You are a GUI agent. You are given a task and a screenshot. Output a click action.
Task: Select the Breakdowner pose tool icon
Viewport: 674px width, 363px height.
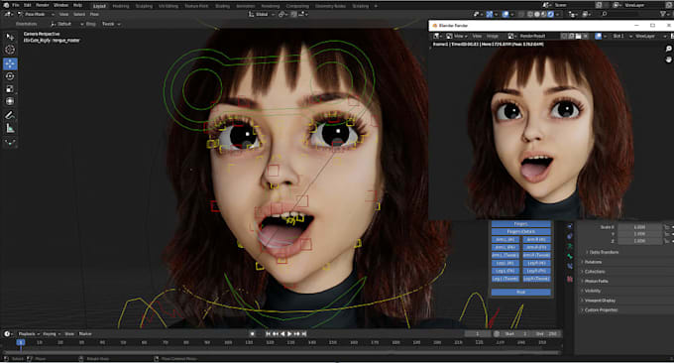coord(10,143)
